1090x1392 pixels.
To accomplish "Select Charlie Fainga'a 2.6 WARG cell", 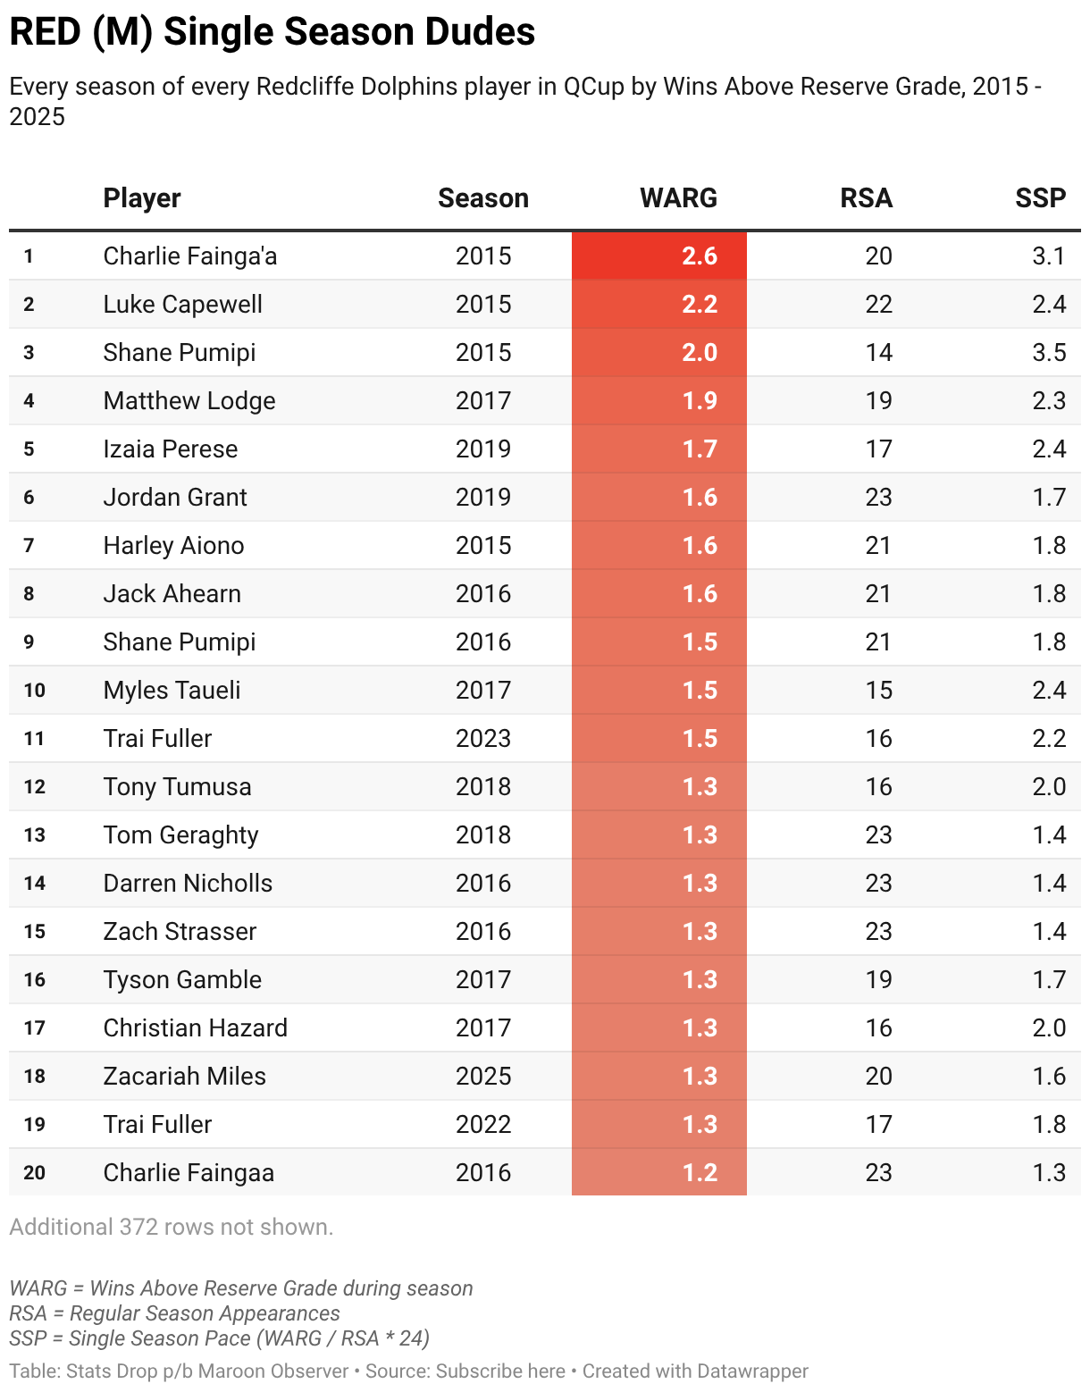I will [659, 256].
